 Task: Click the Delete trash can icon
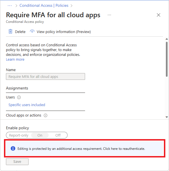pyautogui.click(x=10, y=32)
